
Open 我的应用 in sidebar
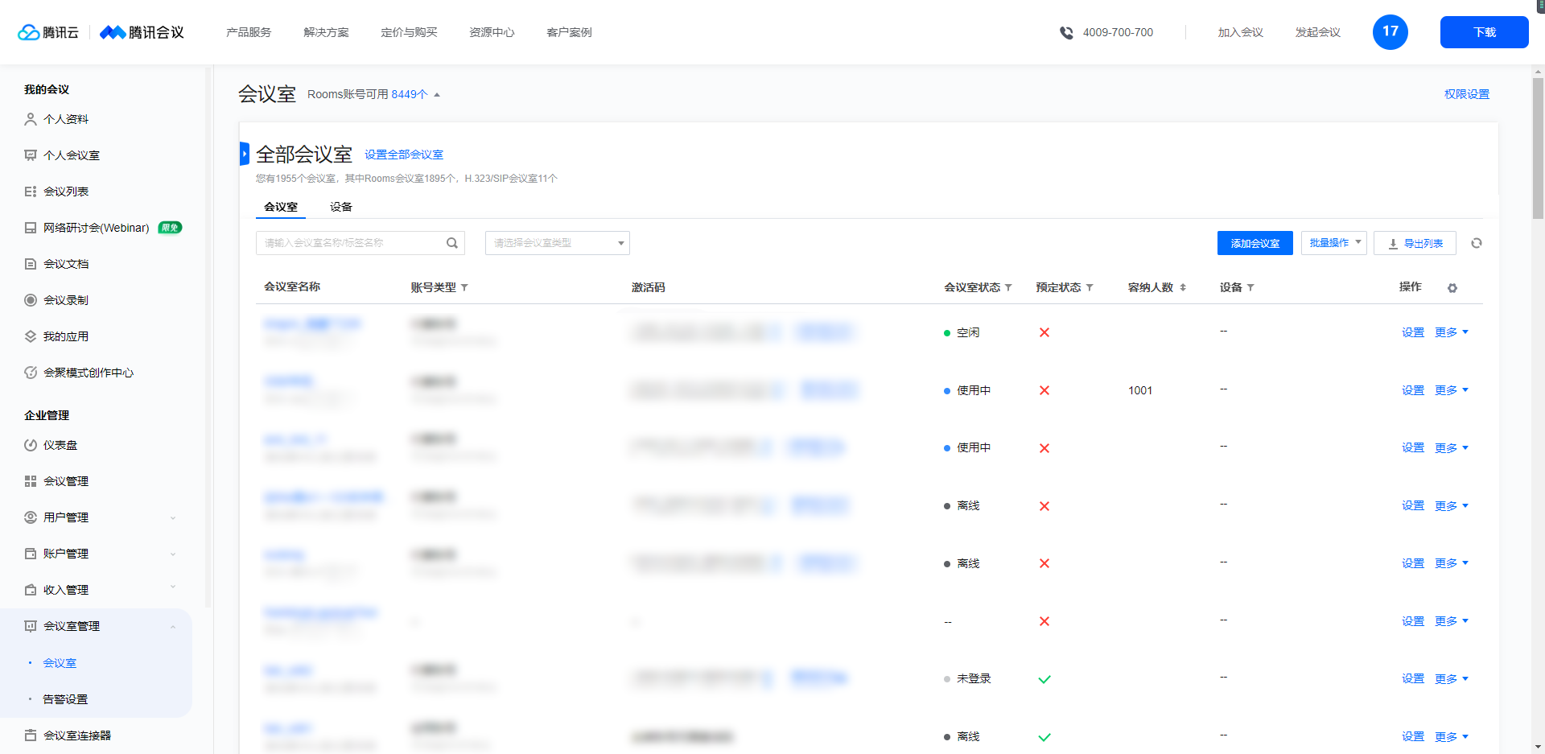point(66,336)
